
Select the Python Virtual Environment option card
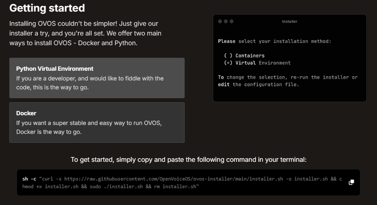(97, 78)
